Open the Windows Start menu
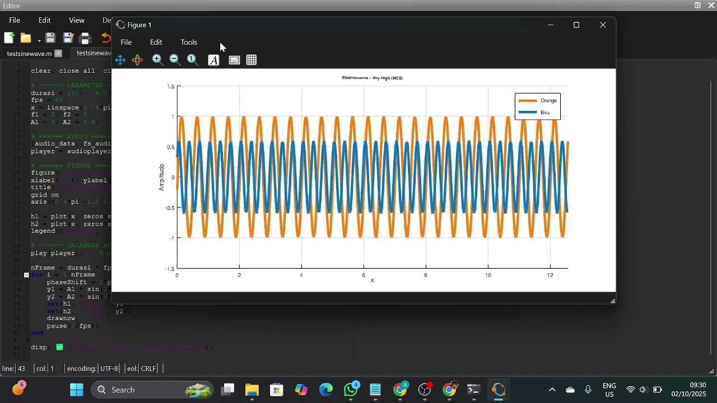Image resolution: width=717 pixels, height=403 pixels. pyautogui.click(x=77, y=390)
